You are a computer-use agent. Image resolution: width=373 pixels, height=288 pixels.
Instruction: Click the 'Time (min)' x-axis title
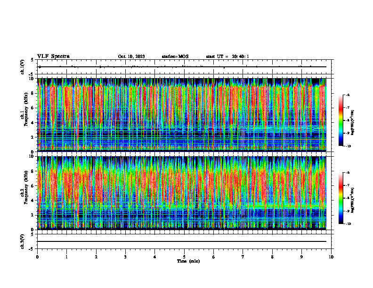click(188, 261)
